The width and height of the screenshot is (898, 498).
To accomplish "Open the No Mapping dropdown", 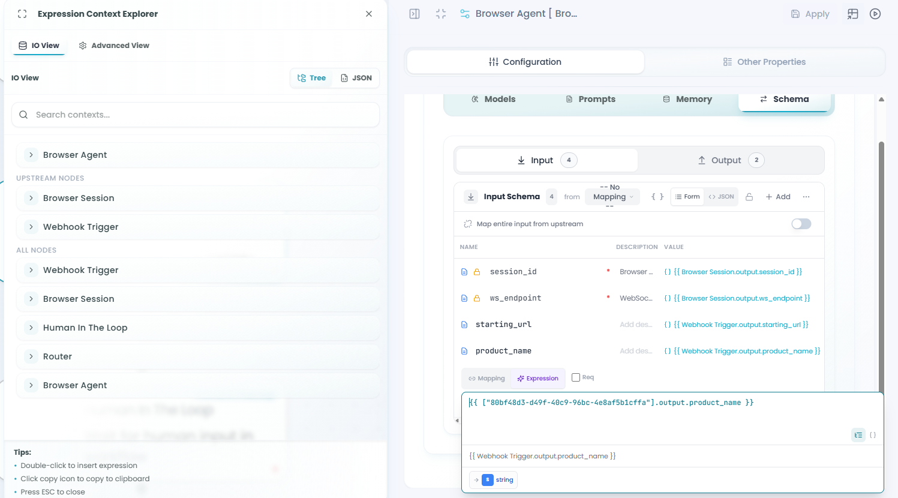I will click(612, 197).
